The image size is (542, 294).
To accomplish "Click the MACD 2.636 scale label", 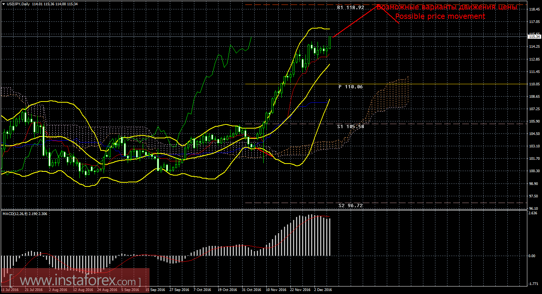I will 533,214.
